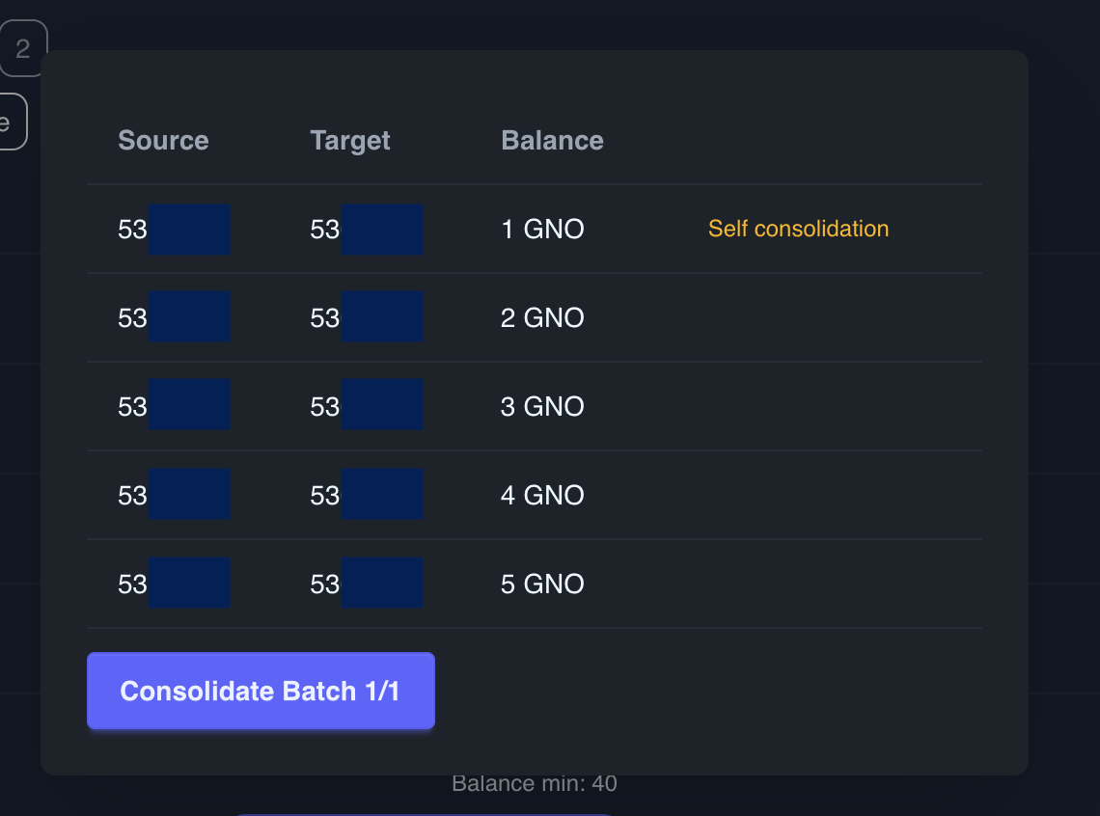The width and height of the screenshot is (1100, 816).
Task: Click the Consolidate Batch 1/1 button
Action: (261, 691)
